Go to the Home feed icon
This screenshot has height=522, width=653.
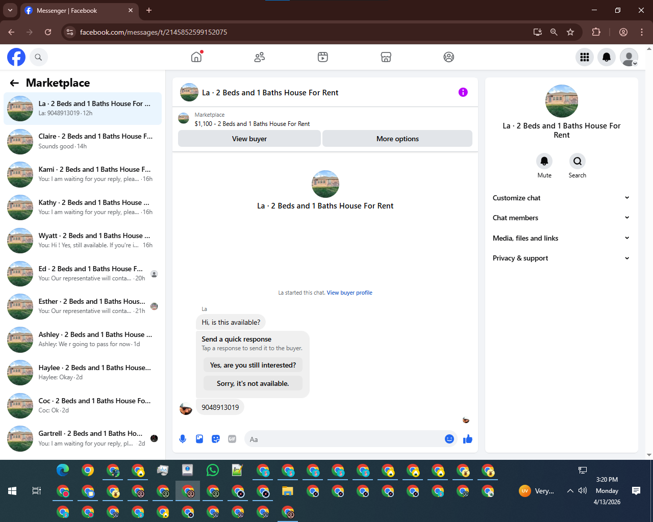[196, 57]
